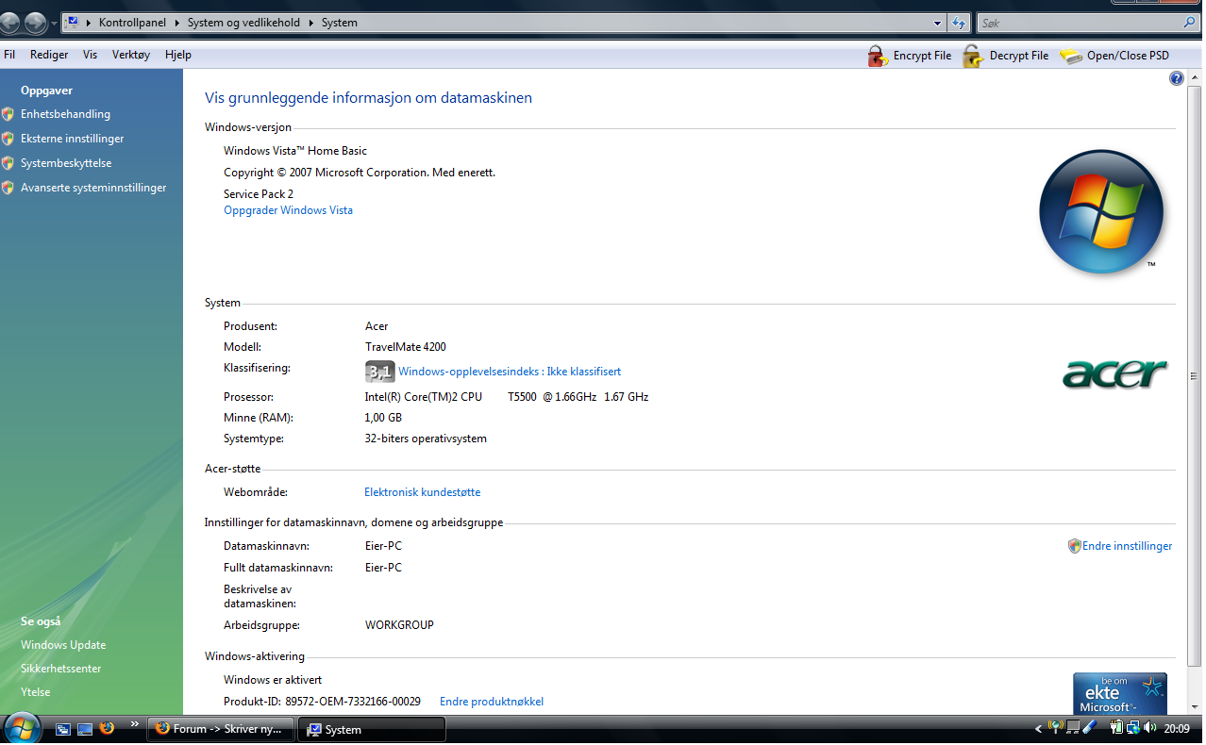Open the Vis menu
This screenshot has height=745, width=1206.
pos(91,56)
